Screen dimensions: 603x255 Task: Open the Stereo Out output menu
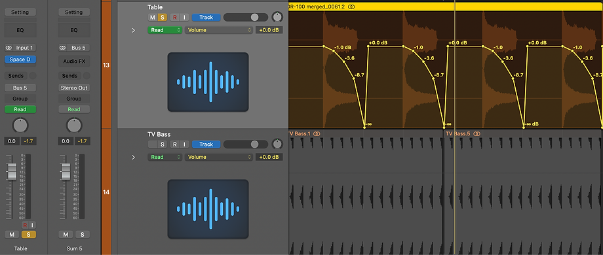click(x=74, y=88)
